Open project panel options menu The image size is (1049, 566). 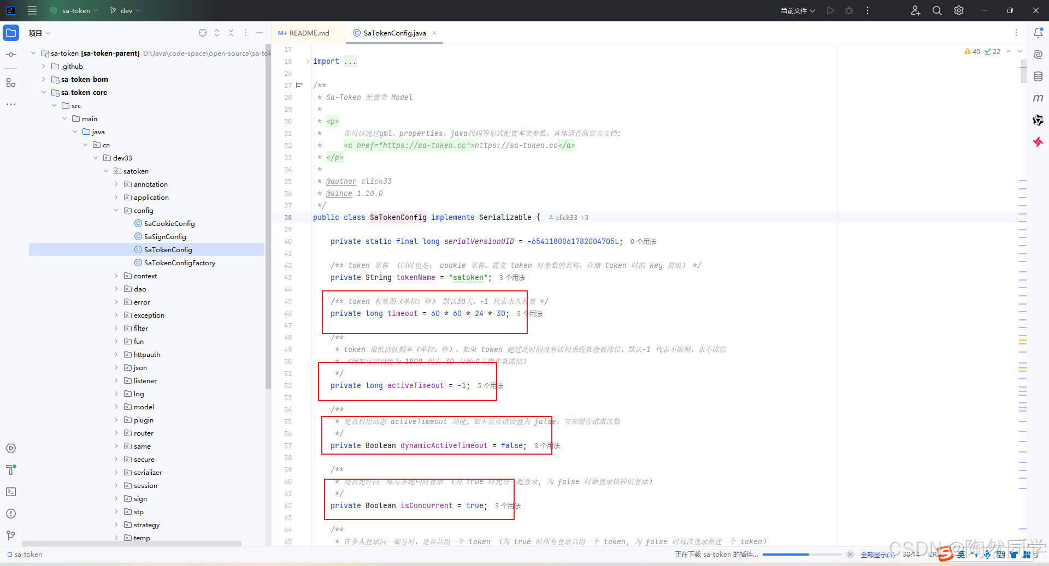click(245, 33)
